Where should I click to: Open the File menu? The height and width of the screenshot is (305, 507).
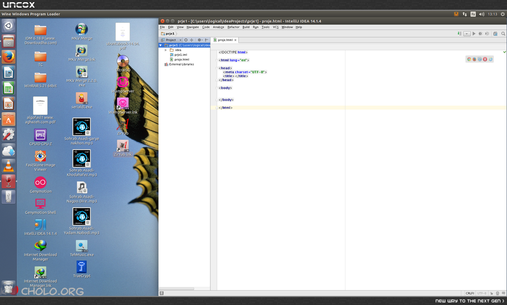click(162, 27)
